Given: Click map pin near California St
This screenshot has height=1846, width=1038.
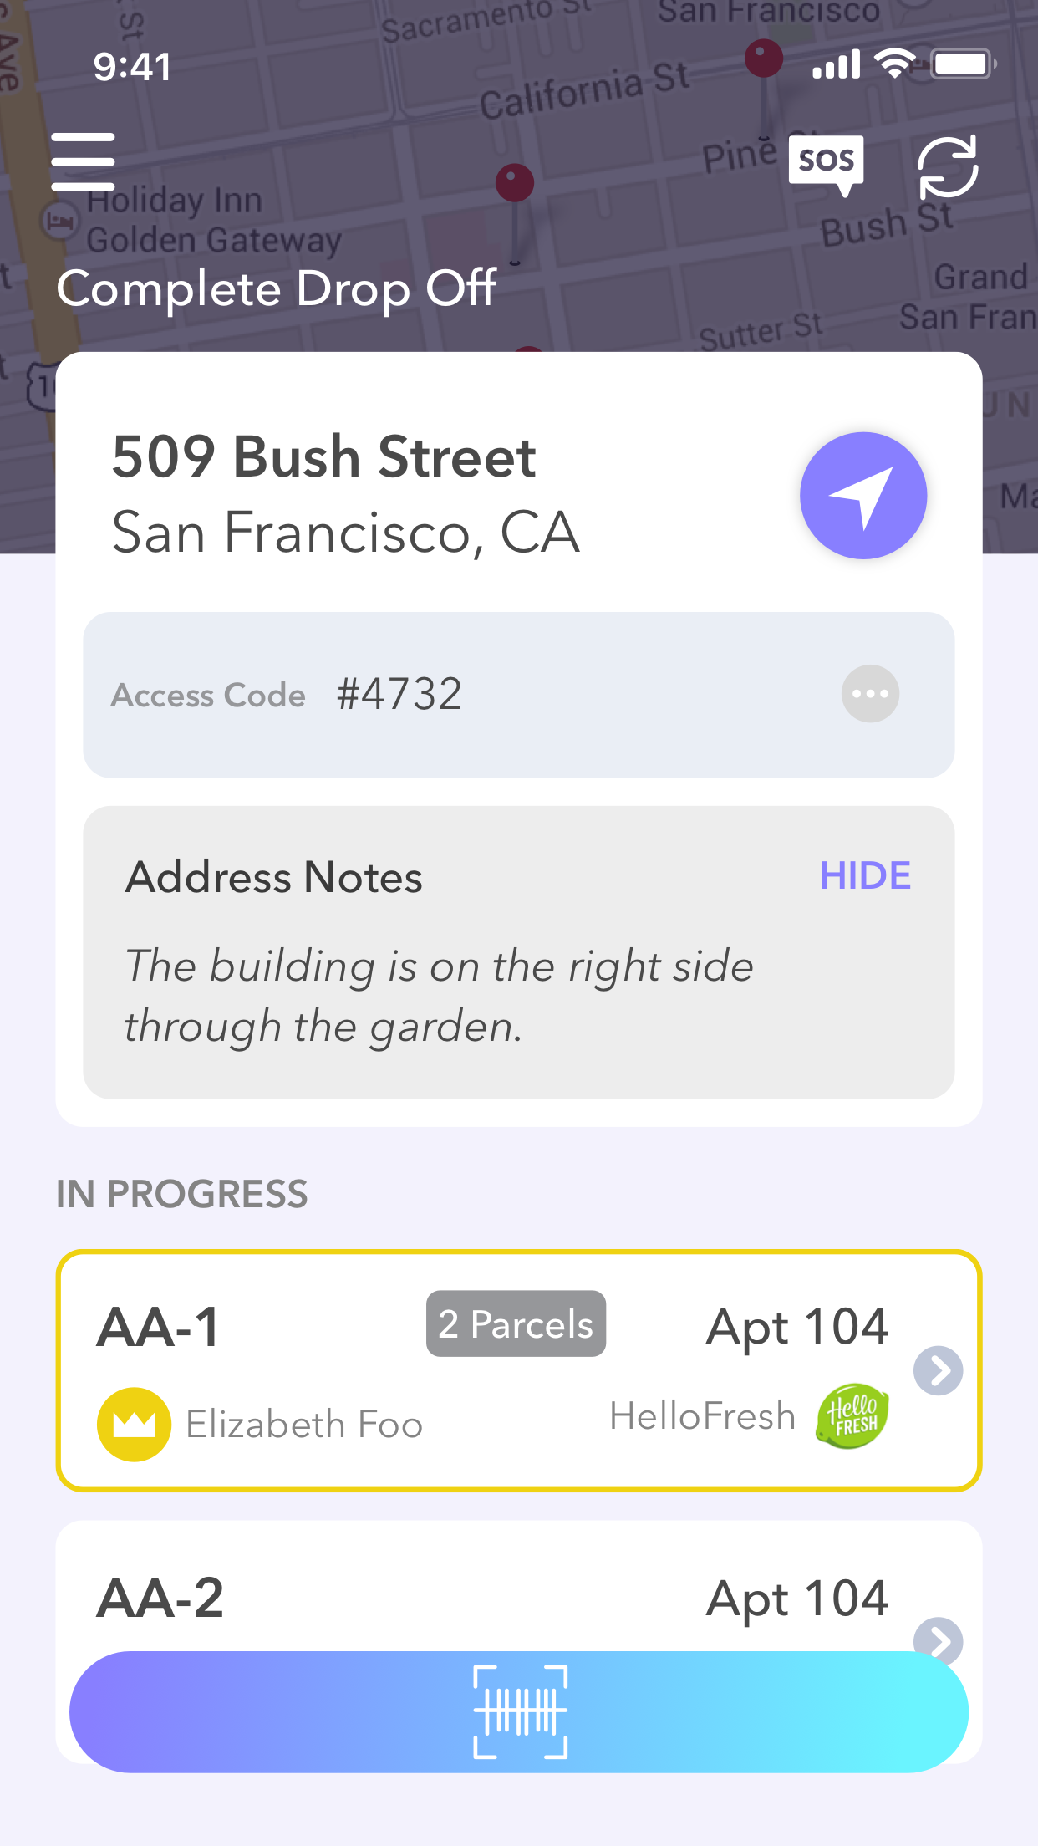Looking at the screenshot, I should click(763, 59).
